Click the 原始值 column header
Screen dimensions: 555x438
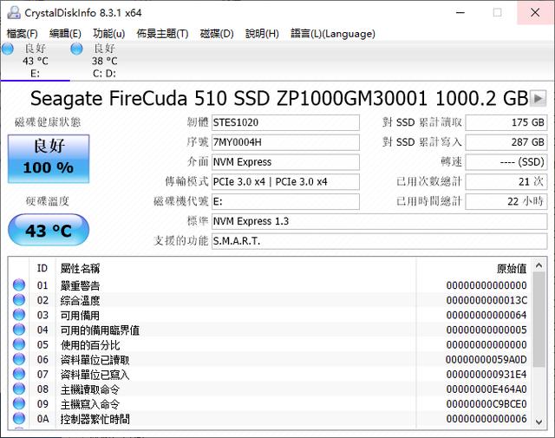(473, 268)
